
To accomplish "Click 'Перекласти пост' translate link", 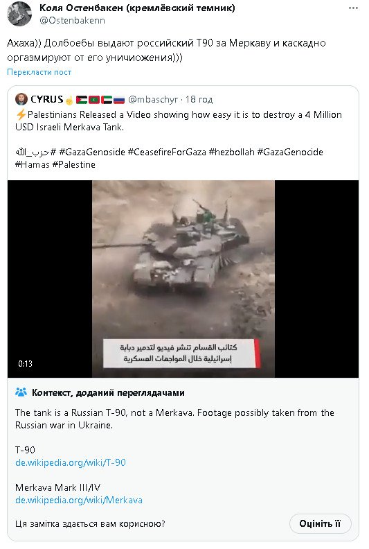I will [x=39, y=72].
